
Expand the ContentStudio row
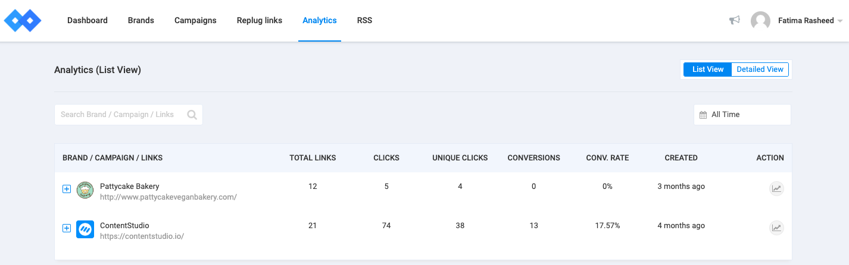(x=67, y=228)
